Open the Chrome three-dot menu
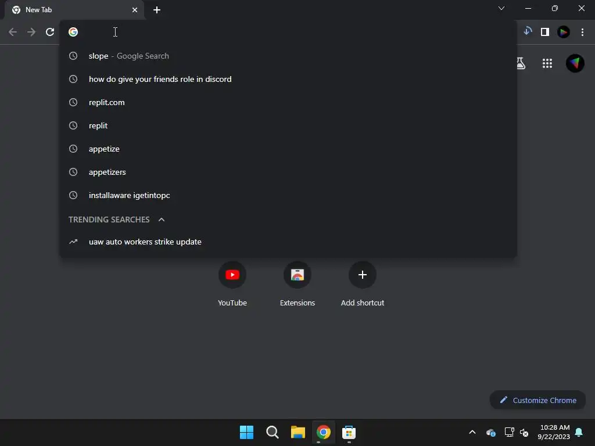 point(582,33)
